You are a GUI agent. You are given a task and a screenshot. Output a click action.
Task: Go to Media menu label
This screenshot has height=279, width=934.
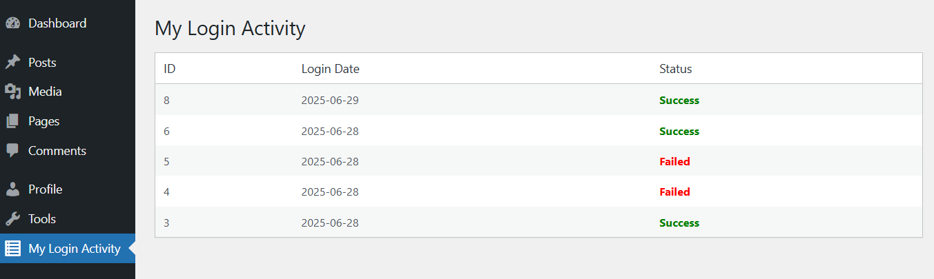[x=45, y=92]
